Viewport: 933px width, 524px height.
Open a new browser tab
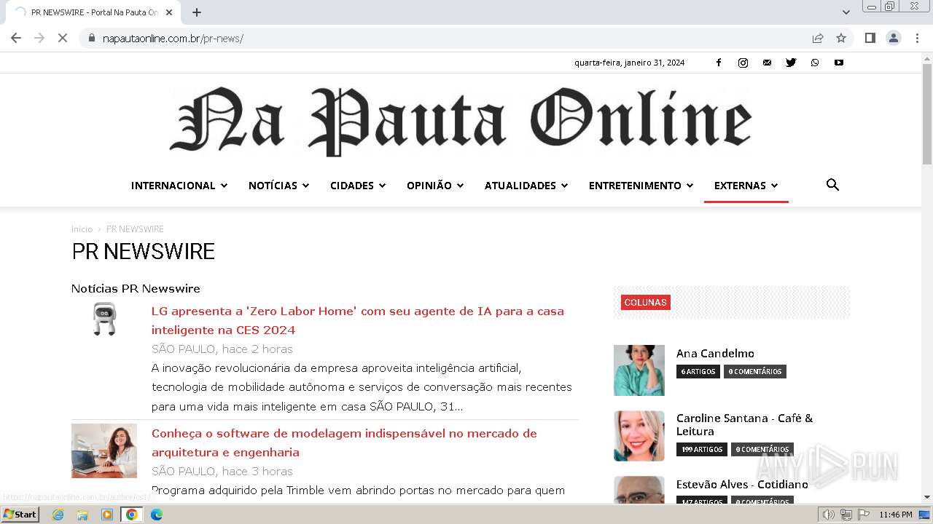coord(196,12)
